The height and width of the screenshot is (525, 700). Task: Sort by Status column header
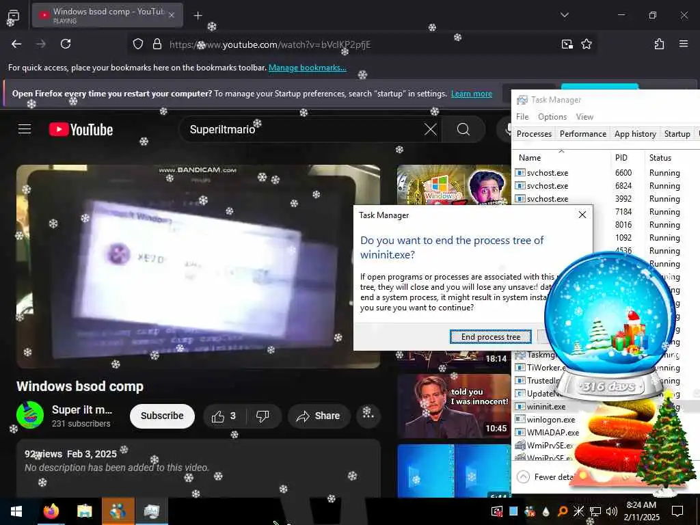[672, 158]
